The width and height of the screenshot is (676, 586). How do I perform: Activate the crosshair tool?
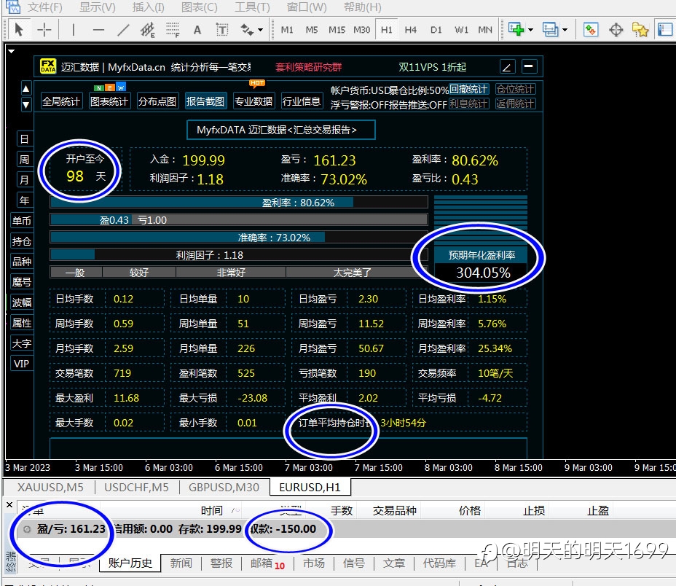44,30
